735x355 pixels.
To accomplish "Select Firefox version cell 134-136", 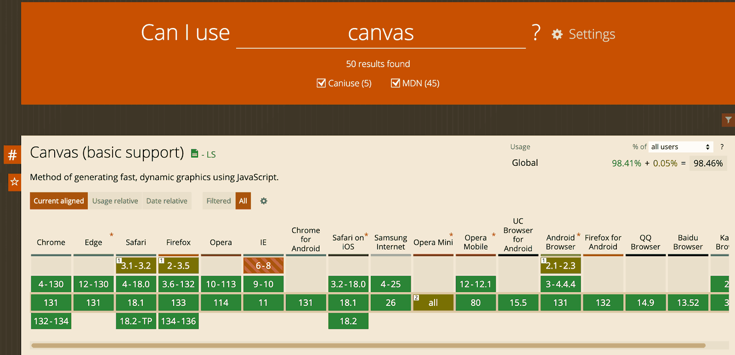I will (178, 321).
